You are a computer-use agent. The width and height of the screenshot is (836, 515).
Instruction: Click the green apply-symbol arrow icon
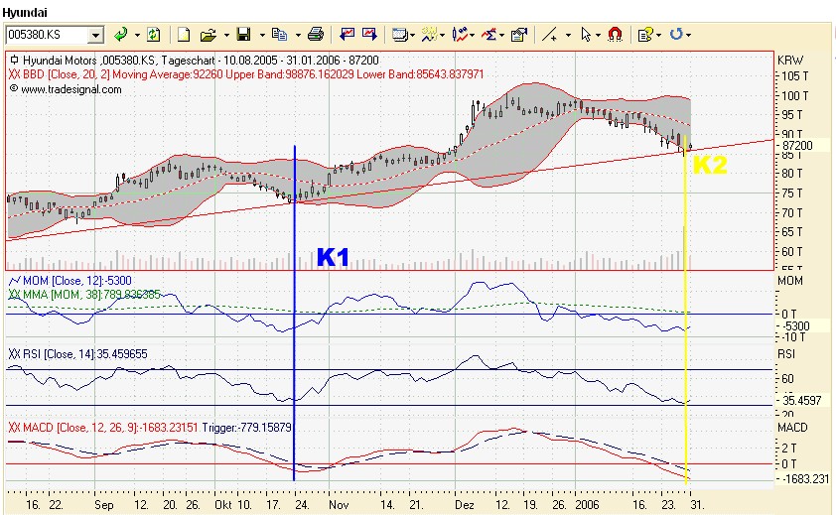pos(121,35)
